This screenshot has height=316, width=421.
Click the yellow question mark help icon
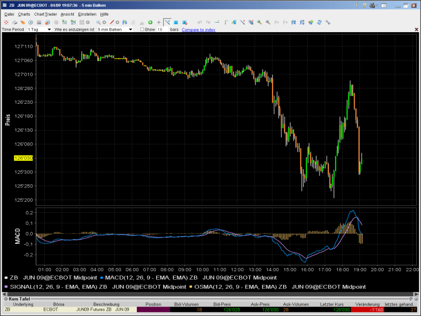(364, 5)
